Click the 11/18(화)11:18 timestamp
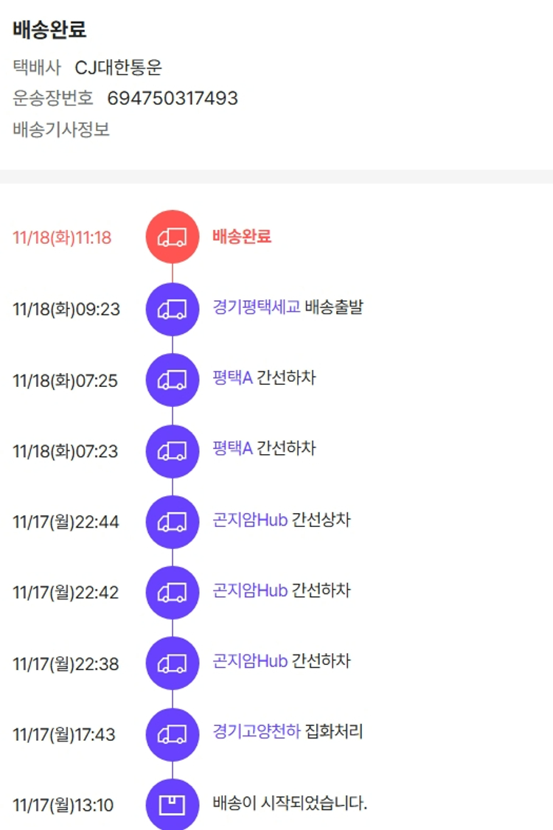553x830 pixels. [62, 237]
